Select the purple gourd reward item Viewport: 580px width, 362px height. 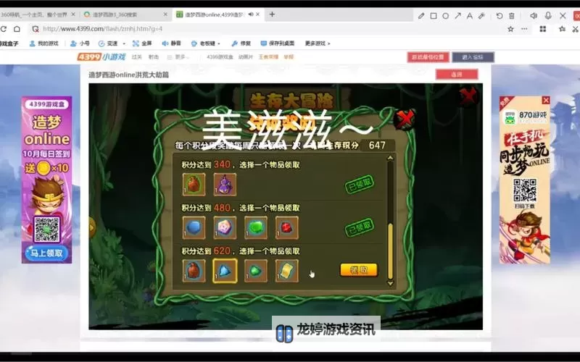(225, 184)
